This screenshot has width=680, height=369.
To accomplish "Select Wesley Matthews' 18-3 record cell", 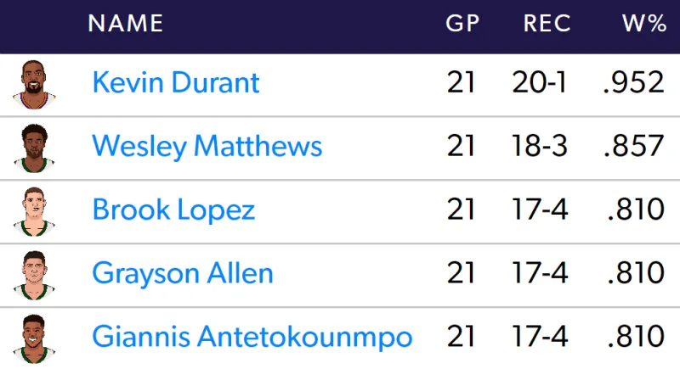I will [x=540, y=146].
